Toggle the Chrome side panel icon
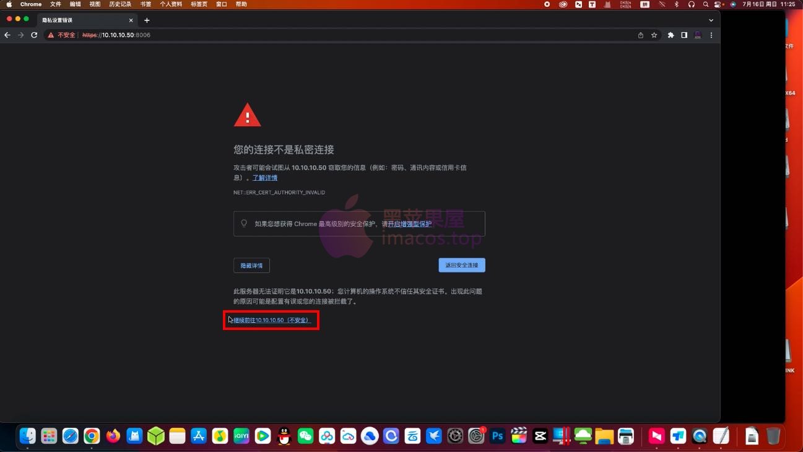This screenshot has width=803, height=452. coord(684,35)
